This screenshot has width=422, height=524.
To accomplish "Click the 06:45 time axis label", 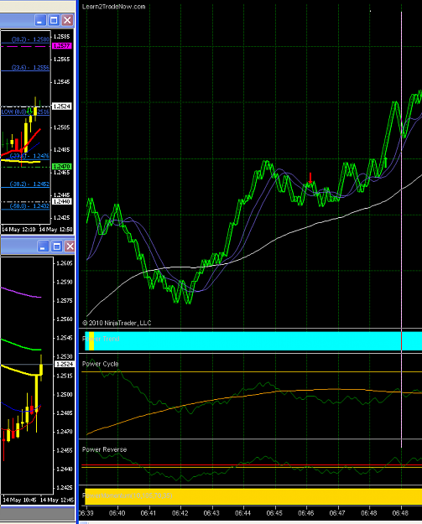I will (274, 513).
